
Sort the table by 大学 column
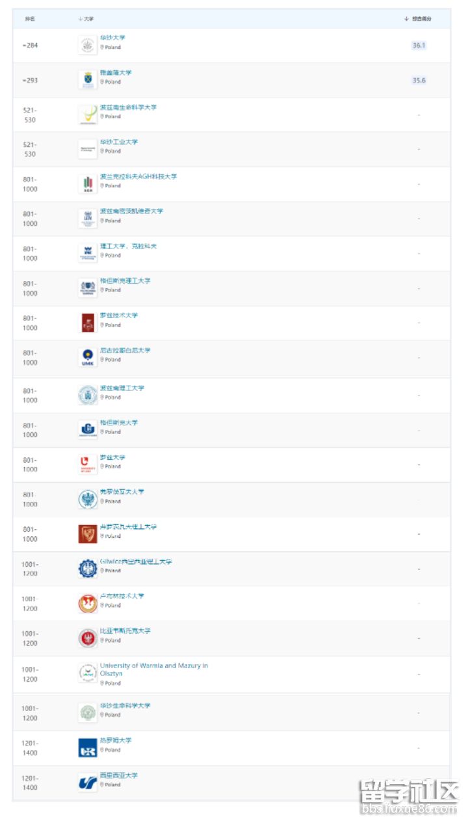tap(86, 19)
